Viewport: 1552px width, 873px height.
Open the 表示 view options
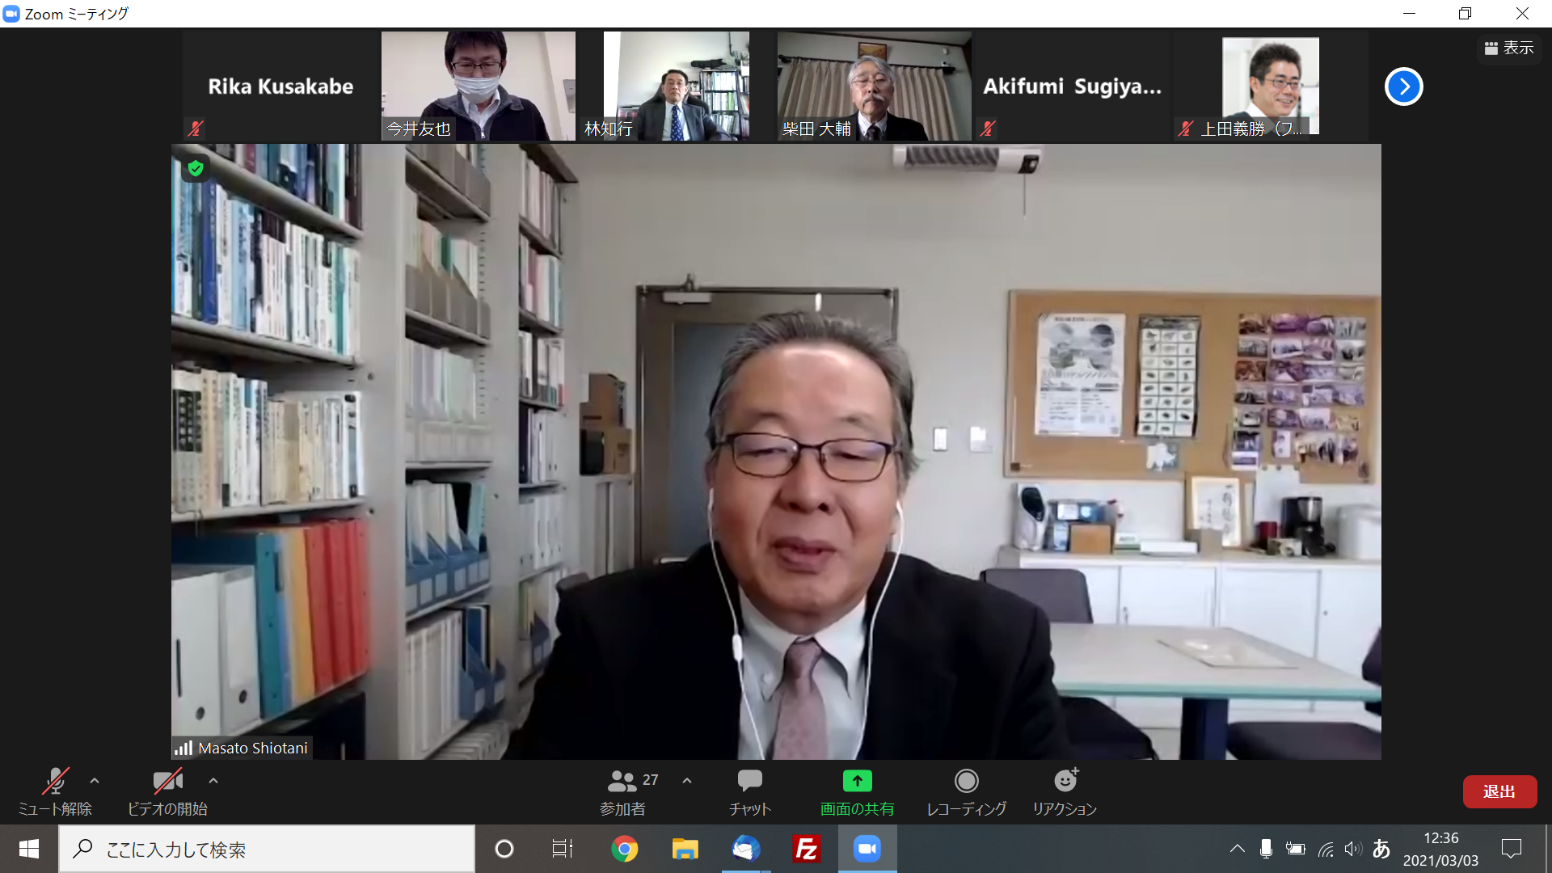coord(1509,48)
